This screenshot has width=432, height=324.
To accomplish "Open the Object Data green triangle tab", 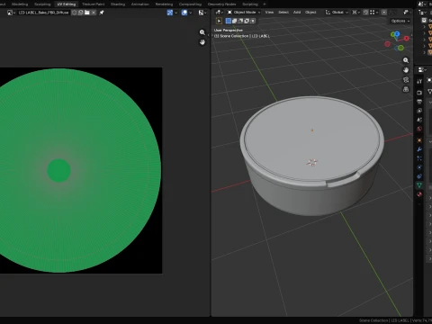I will point(419,185).
